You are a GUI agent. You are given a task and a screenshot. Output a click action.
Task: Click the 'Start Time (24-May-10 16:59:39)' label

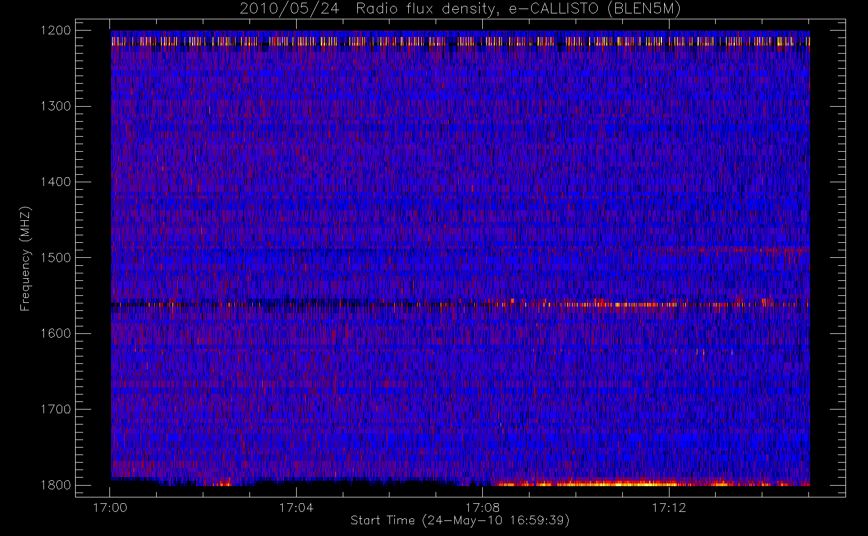click(x=460, y=520)
